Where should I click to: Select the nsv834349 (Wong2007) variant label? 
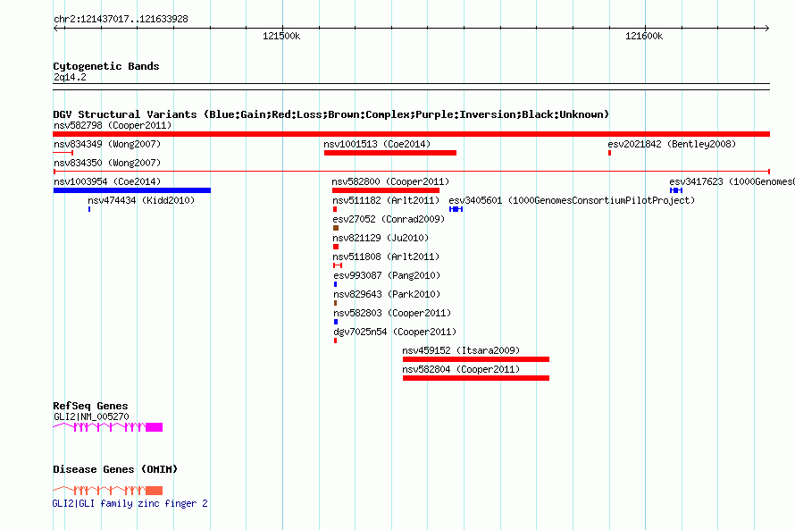click(x=107, y=144)
